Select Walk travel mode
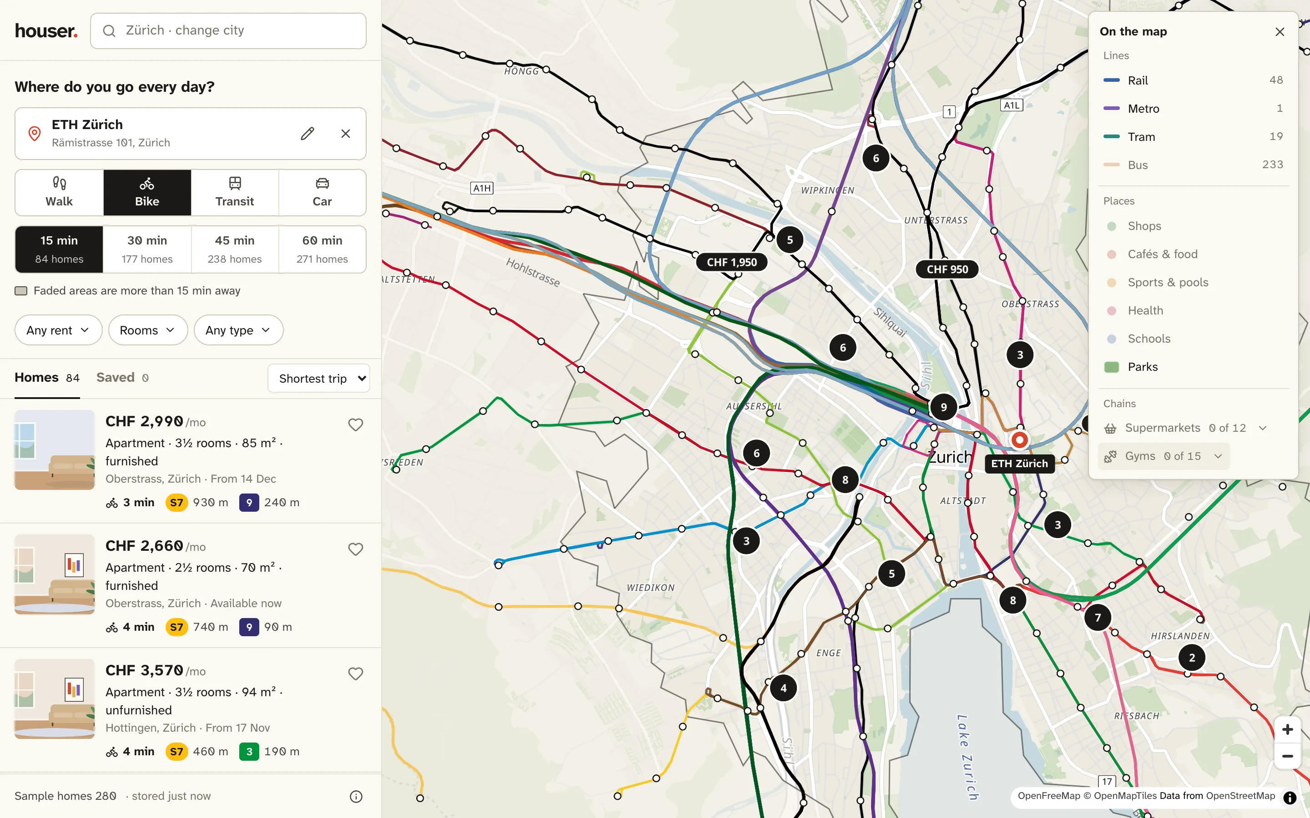The image size is (1310, 818). [x=59, y=193]
